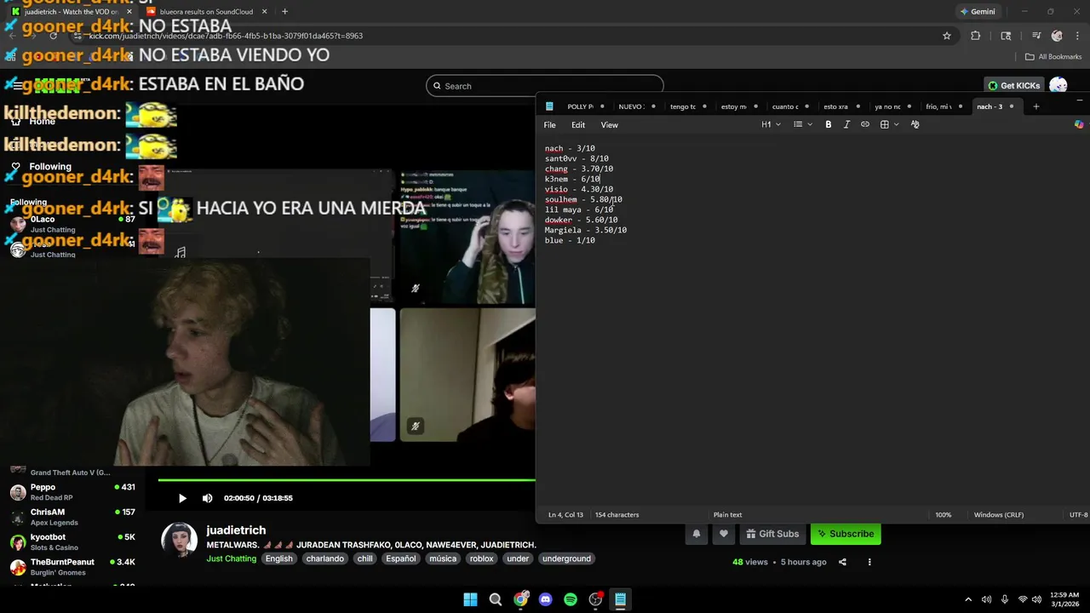
Task: Open the H1 heading dropdown
Action: click(x=771, y=124)
